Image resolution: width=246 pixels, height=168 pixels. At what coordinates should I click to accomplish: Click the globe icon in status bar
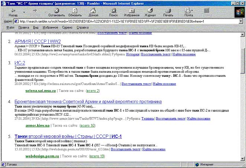click(197, 164)
